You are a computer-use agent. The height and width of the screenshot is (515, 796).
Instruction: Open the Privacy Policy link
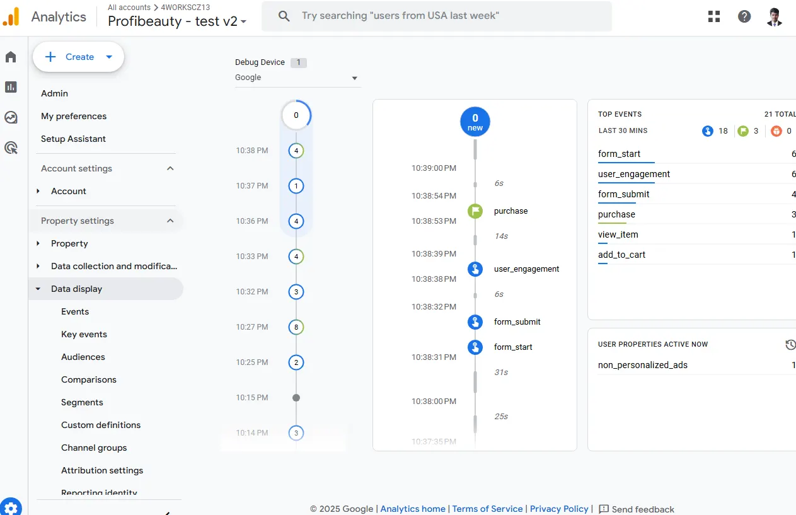559,509
